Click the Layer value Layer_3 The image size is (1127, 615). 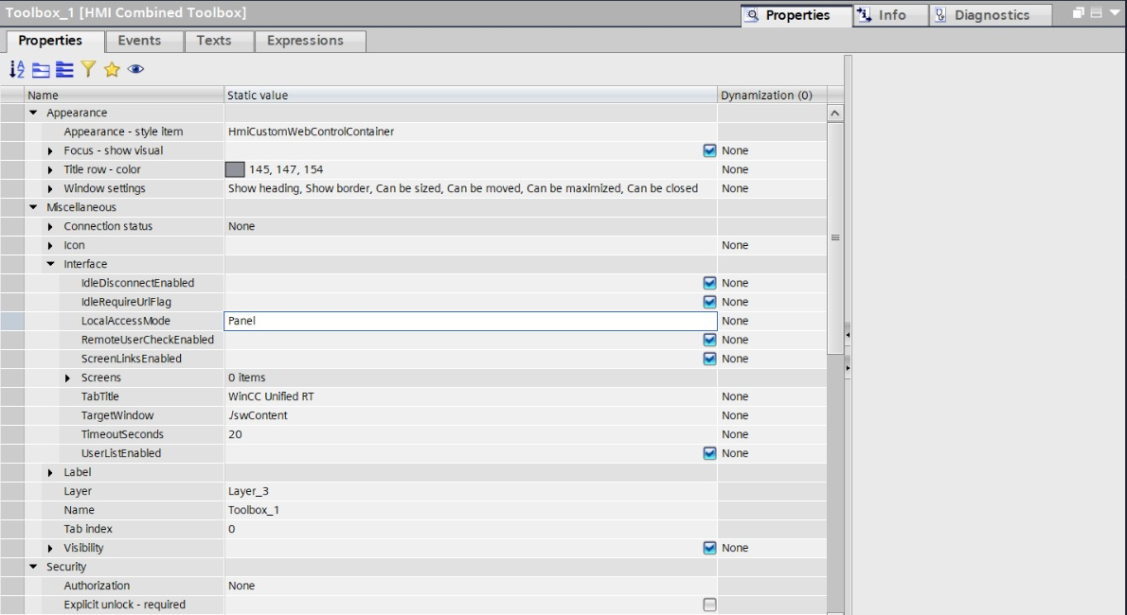(x=249, y=491)
